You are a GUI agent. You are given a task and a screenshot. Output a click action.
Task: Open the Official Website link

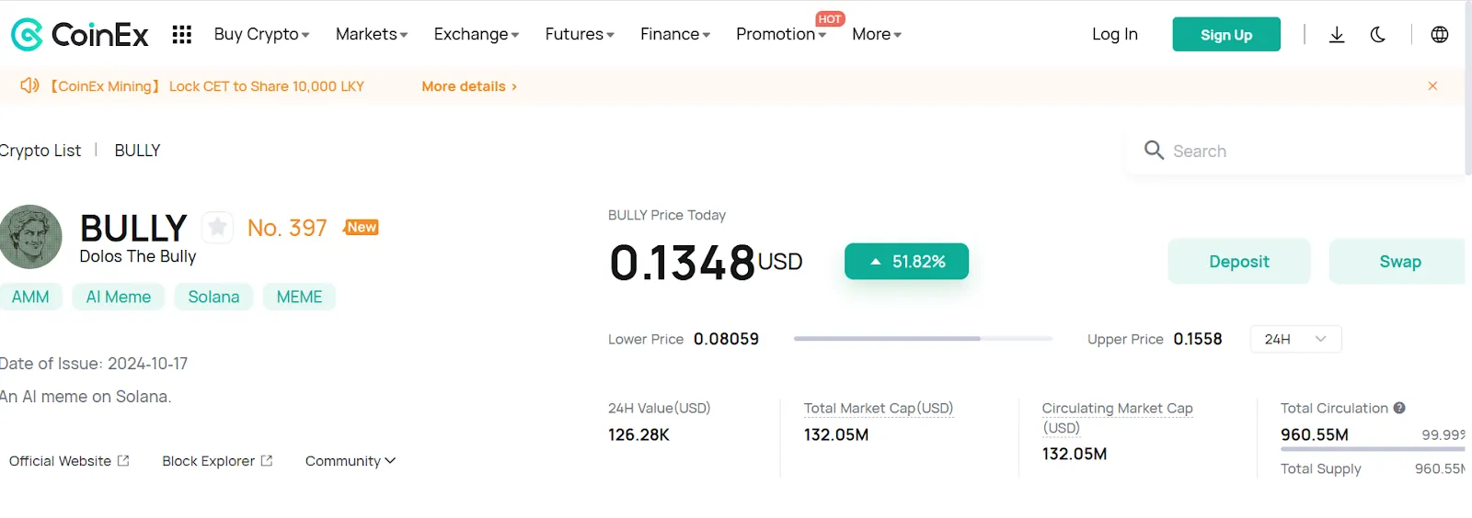click(69, 461)
